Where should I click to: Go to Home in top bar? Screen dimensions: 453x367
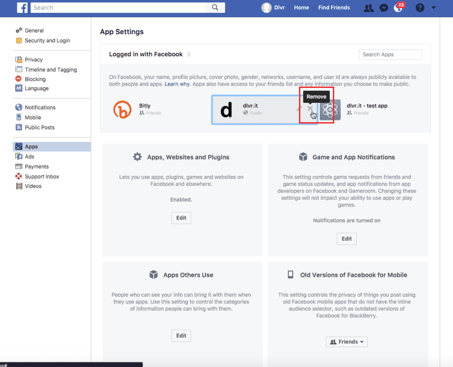[301, 8]
